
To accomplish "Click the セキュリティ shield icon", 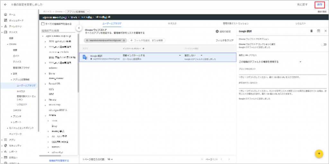I will (x=6, y=146).
